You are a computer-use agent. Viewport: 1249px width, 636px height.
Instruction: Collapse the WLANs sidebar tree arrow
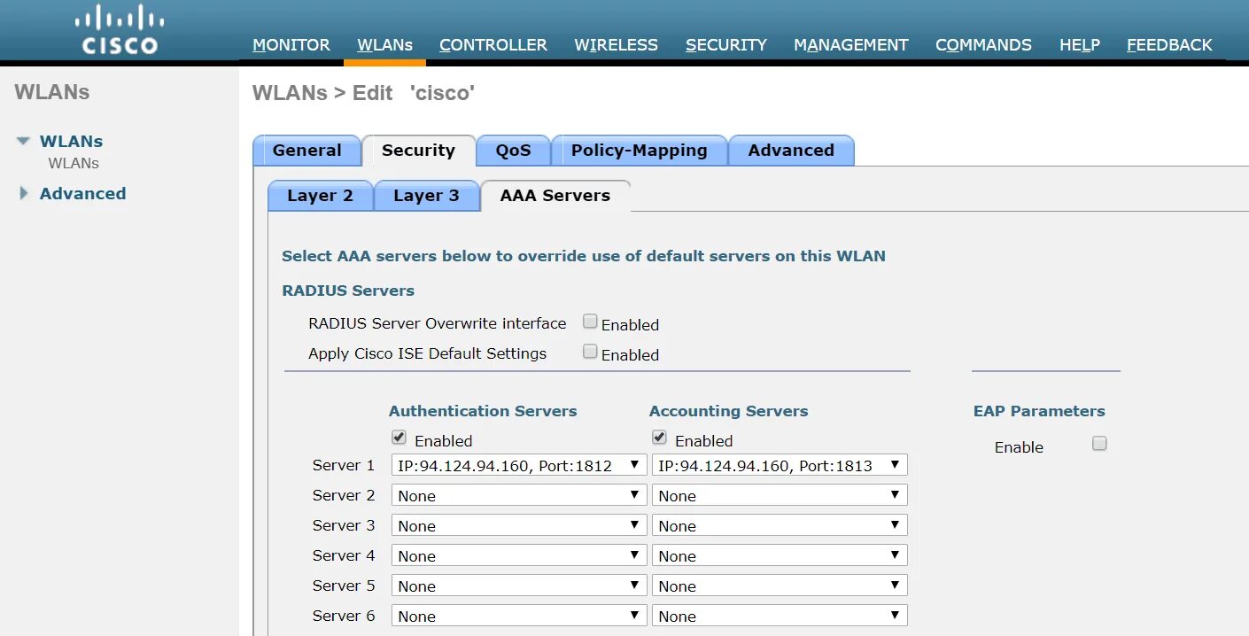[23, 142]
